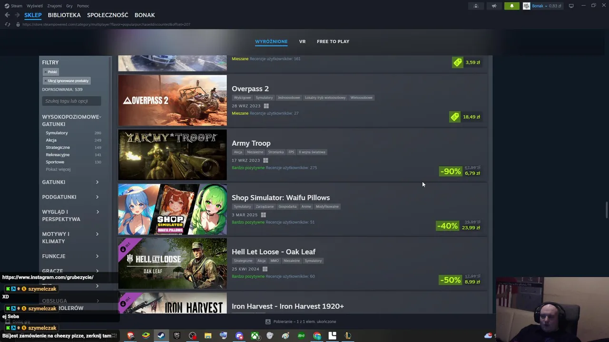Open File Explorer from the taskbar
The width and height of the screenshot is (609, 342).
(x=208, y=336)
